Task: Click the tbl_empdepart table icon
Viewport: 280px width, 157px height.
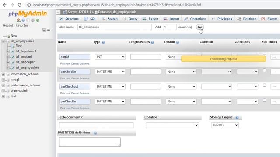Action: pos(13,62)
